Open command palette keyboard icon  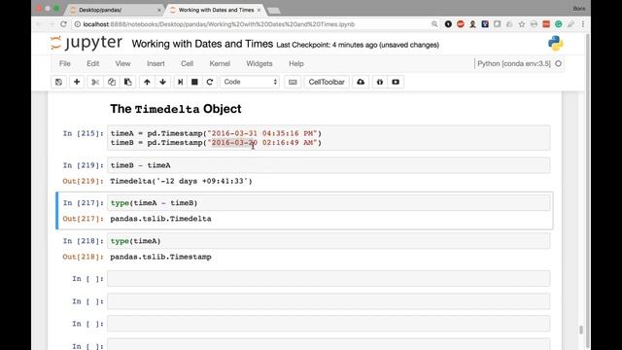(293, 82)
